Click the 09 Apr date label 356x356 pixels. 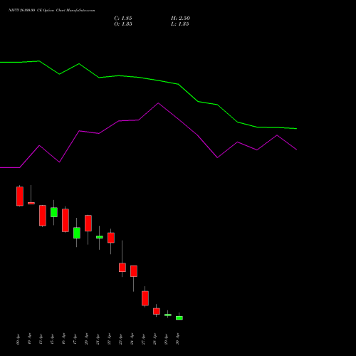pyautogui.click(x=19, y=340)
